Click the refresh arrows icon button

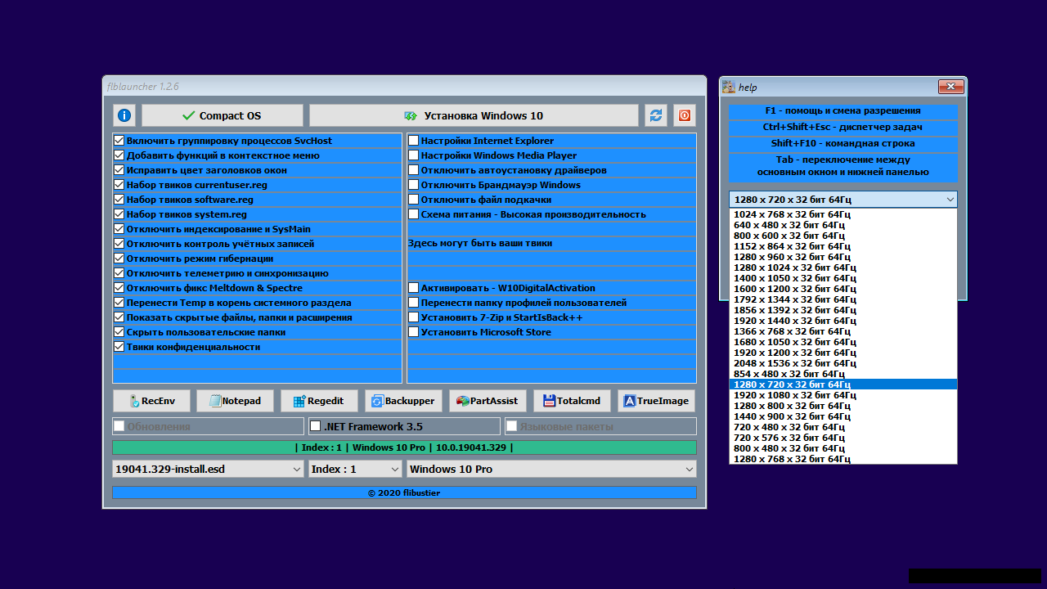tap(656, 115)
